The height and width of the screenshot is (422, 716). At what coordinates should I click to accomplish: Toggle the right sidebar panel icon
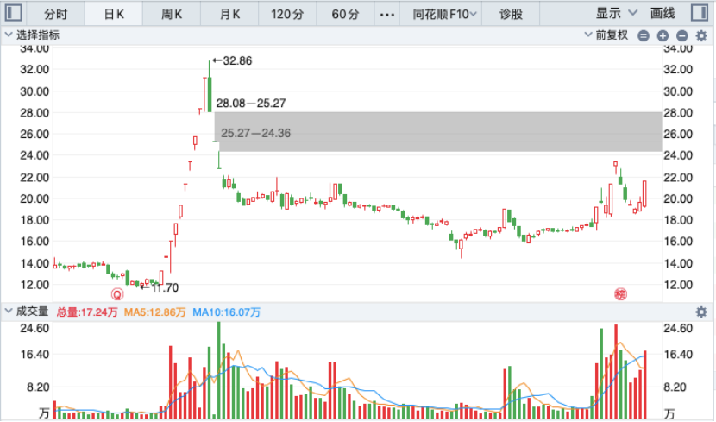click(699, 12)
